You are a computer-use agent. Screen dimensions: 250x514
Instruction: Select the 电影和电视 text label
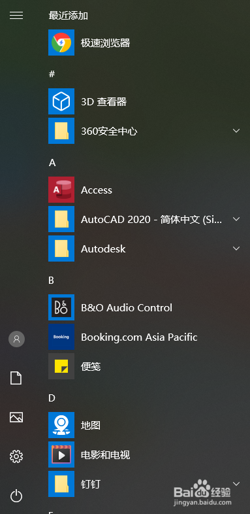[105, 454]
